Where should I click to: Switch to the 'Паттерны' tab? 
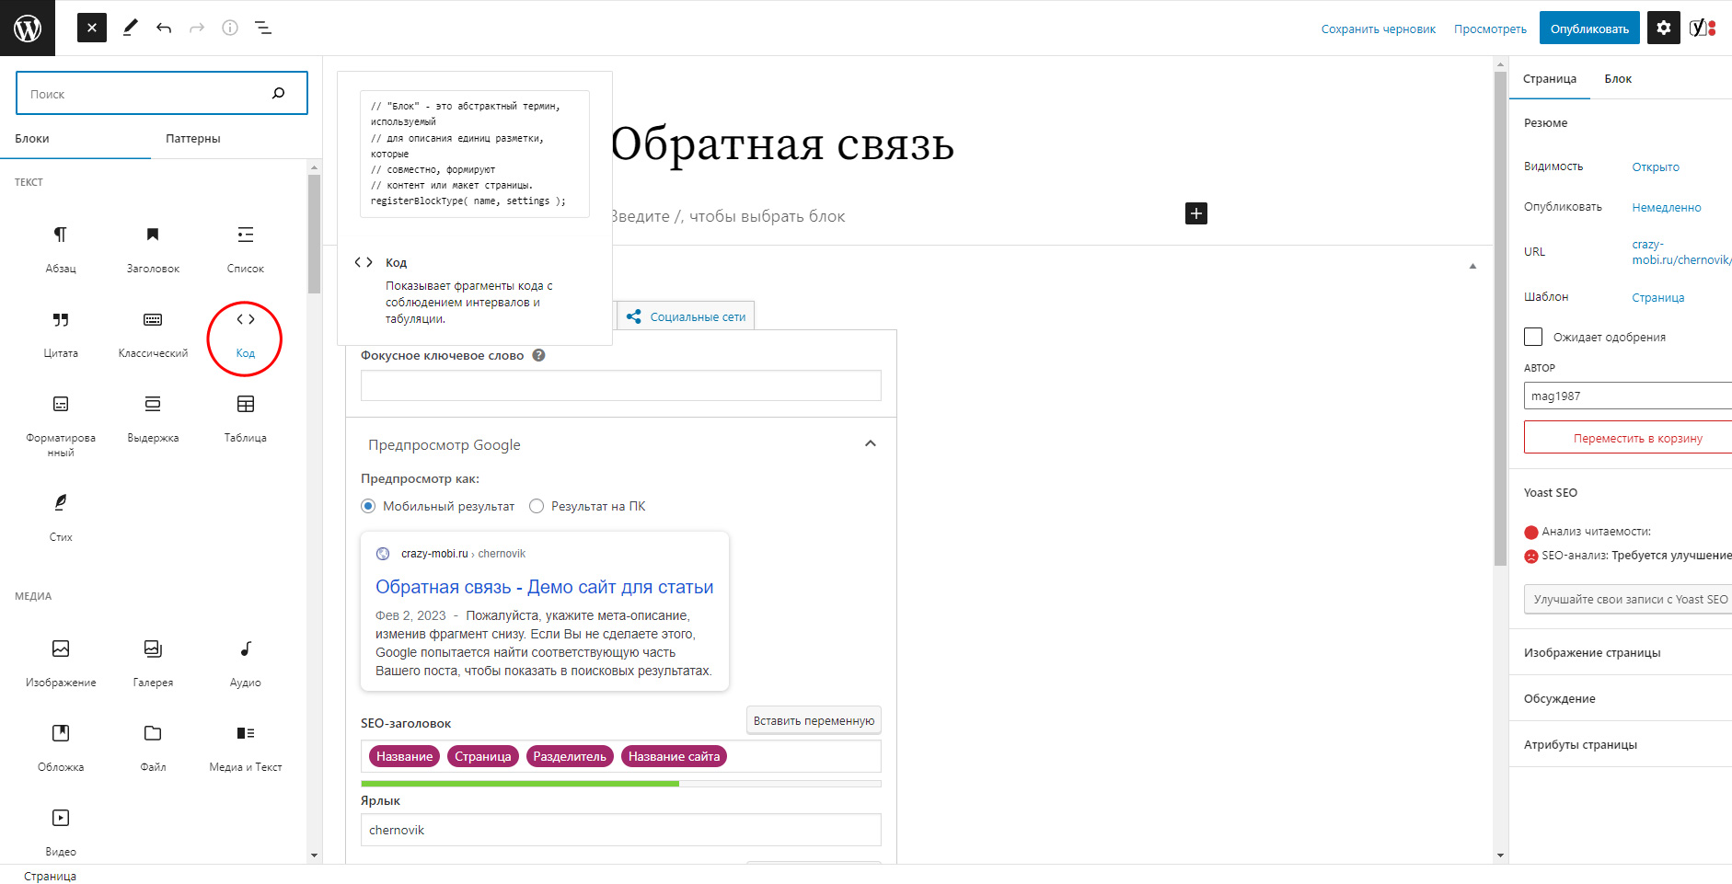(x=192, y=139)
